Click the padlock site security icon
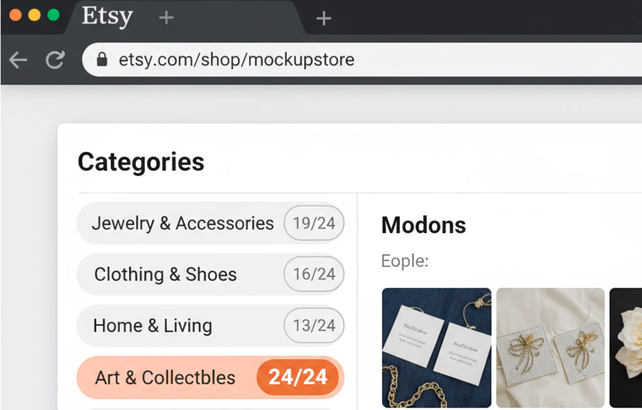 (x=102, y=60)
